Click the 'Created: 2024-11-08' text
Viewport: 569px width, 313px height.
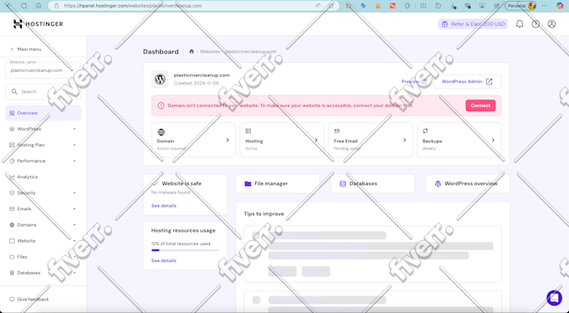[196, 83]
